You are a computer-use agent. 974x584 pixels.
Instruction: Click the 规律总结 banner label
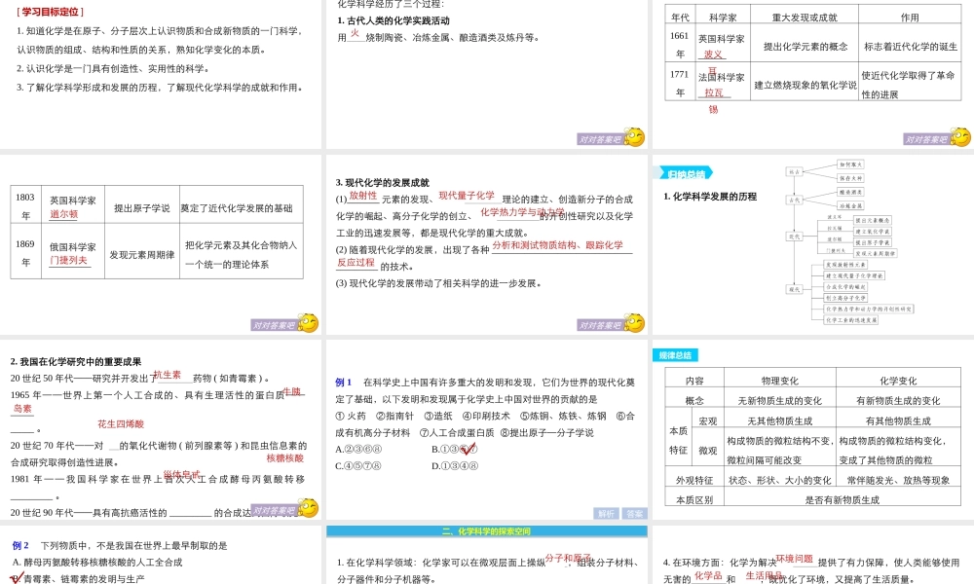coord(675,355)
